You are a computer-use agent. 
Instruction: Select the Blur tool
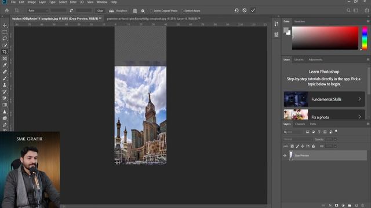[5, 112]
